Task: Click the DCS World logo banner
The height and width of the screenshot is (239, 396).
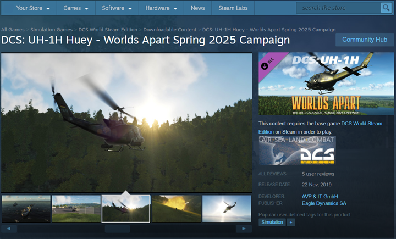Action: click(x=297, y=151)
